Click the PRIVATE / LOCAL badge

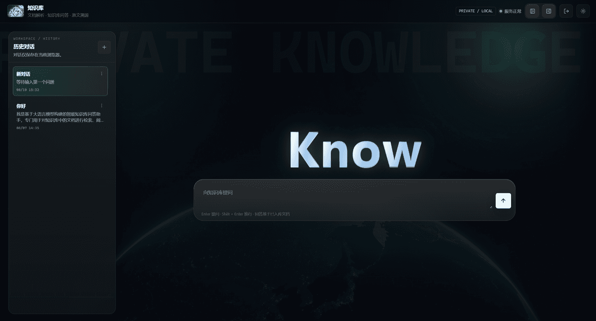[476, 11]
